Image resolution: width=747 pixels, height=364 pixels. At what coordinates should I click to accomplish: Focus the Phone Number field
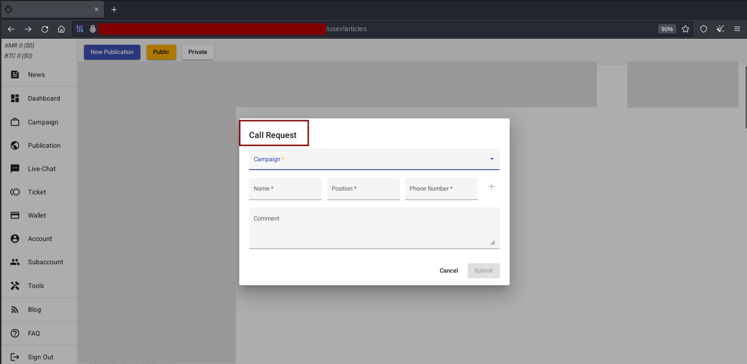pos(441,189)
